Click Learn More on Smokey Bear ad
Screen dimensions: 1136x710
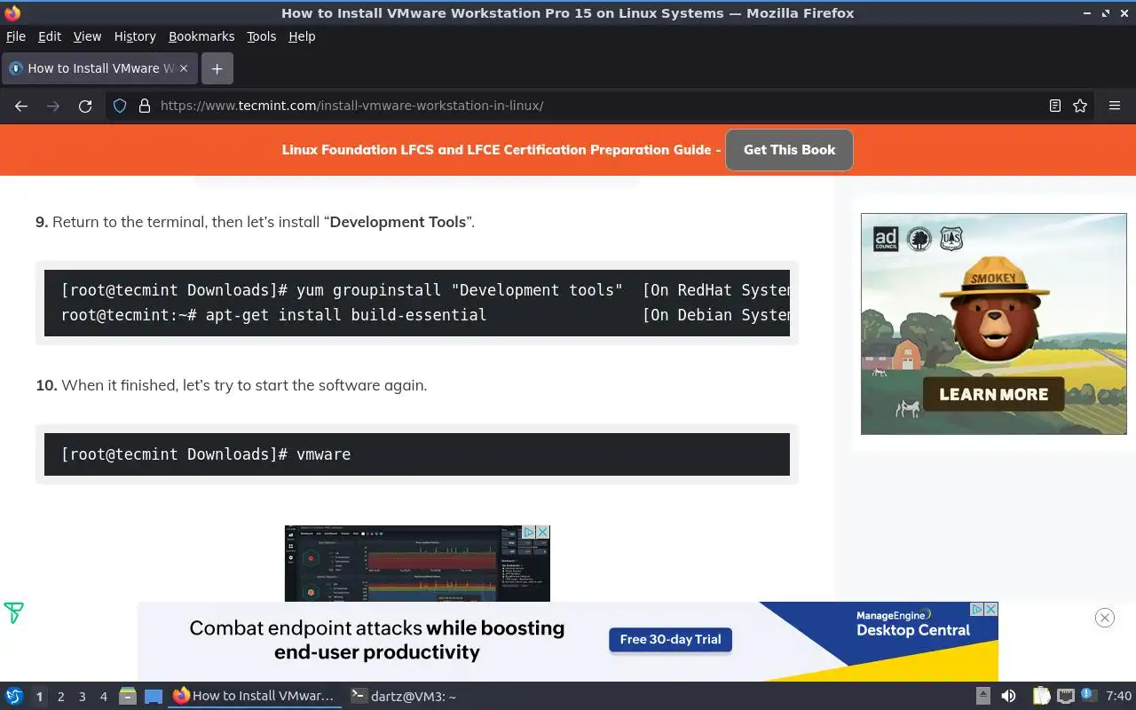993,395
